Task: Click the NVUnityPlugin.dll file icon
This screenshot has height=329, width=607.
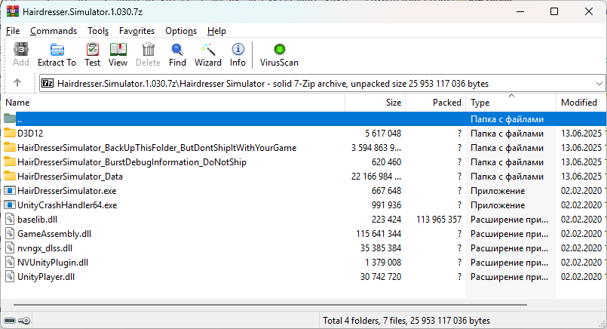Action: (x=10, y=263)
